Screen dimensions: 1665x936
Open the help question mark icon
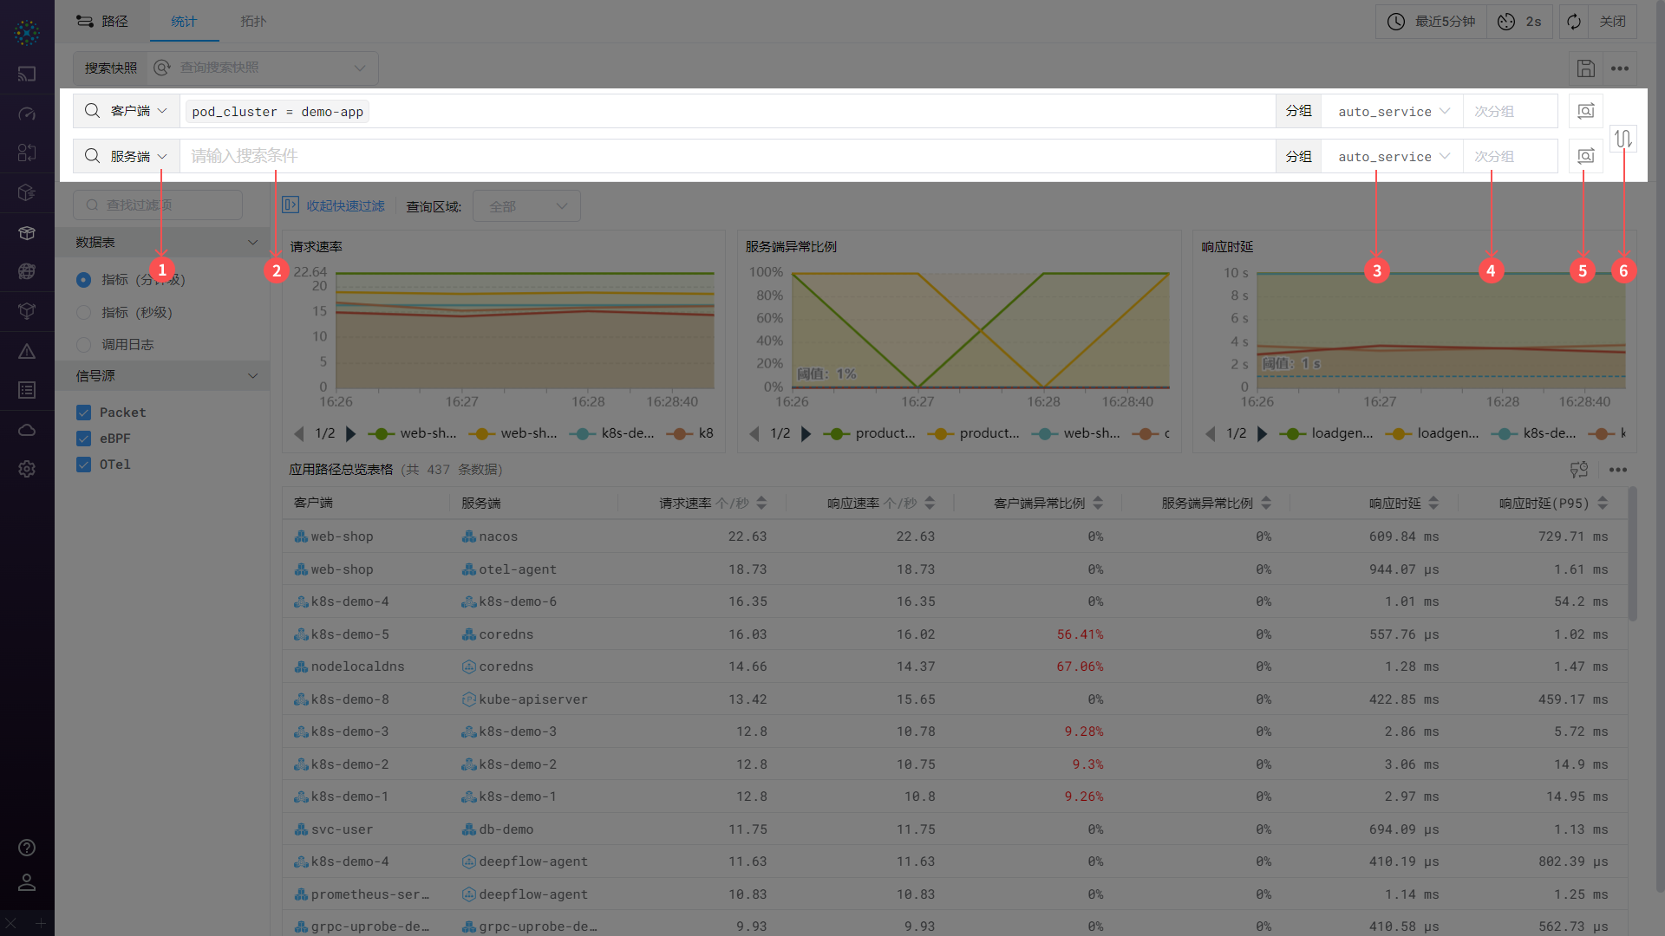pyautogui.click(x=27, y=847)
